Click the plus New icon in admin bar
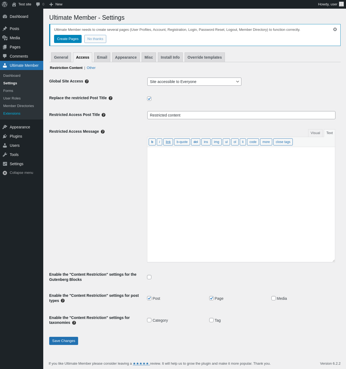 click(51, 4)
